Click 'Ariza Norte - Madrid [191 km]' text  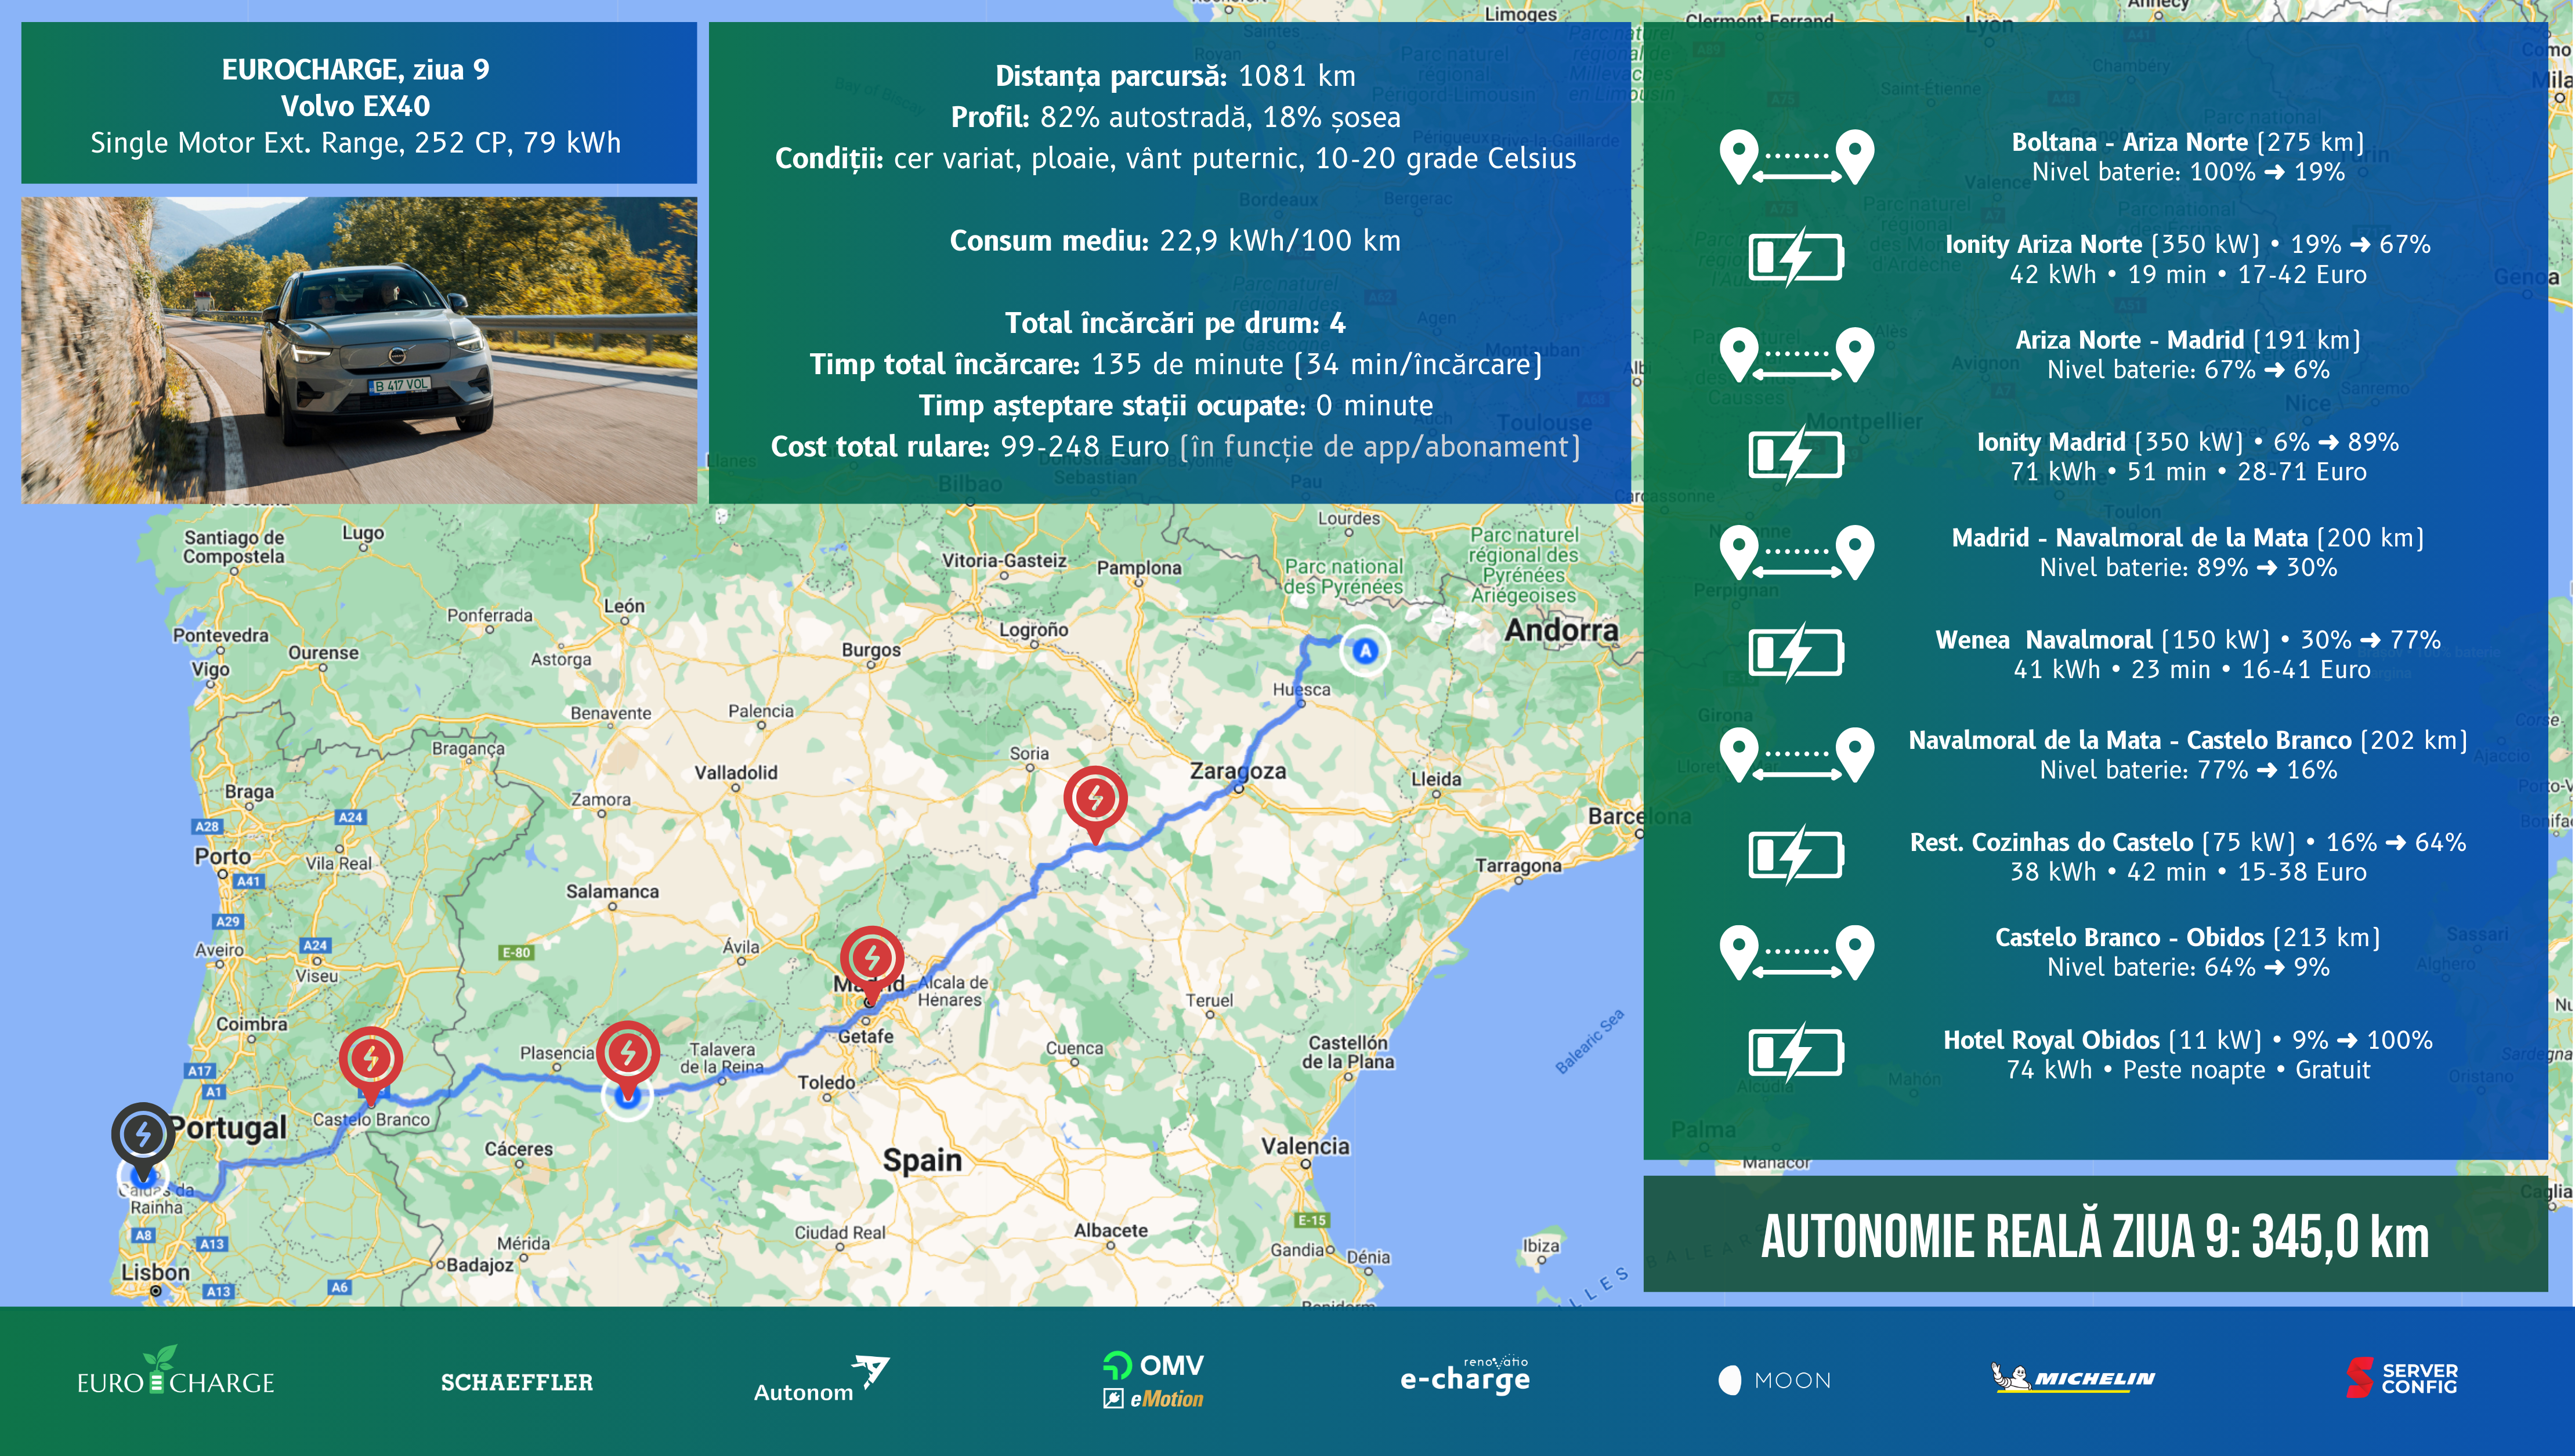coord(2188,340)
